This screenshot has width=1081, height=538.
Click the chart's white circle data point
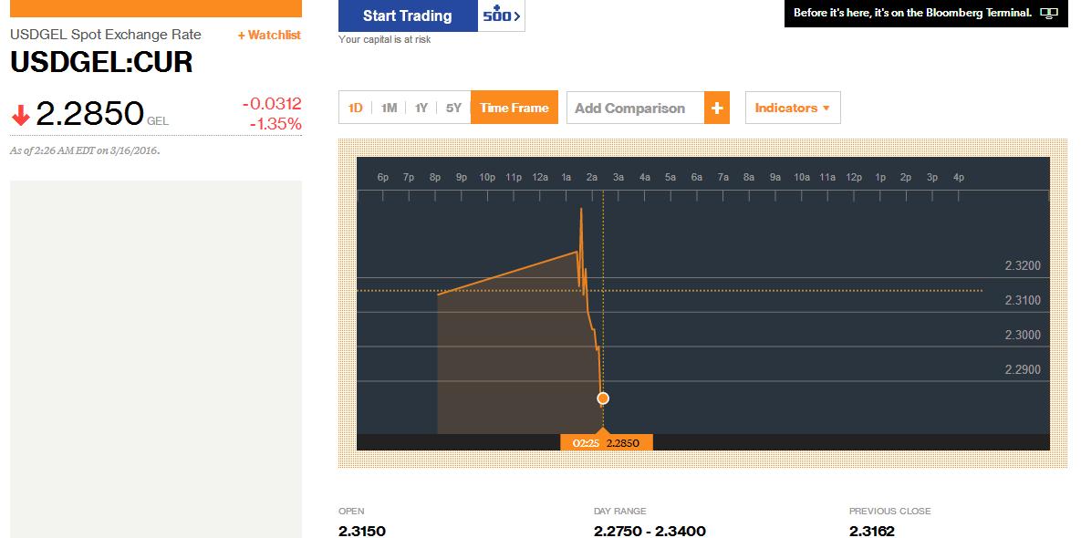pyautogui.click(x=603, y=398)
